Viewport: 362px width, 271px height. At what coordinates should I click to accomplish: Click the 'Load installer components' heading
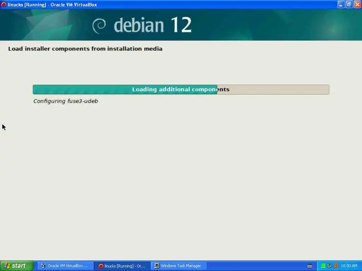click(85, 49)
